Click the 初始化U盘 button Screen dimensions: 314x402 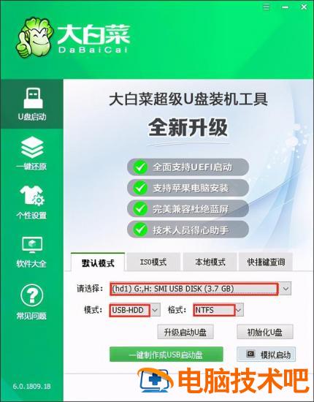click(265, 333)
